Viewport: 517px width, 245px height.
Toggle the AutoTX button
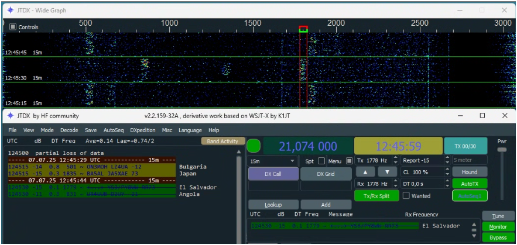470,184
